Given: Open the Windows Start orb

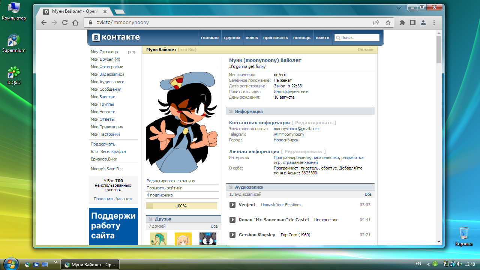Looking at the screenshot, I should pyautogui.click(x=11, y=264).
